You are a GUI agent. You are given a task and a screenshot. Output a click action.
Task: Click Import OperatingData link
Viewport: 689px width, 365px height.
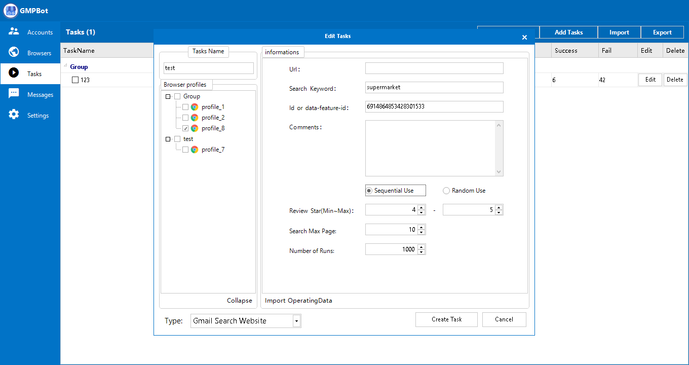(298, 301)
